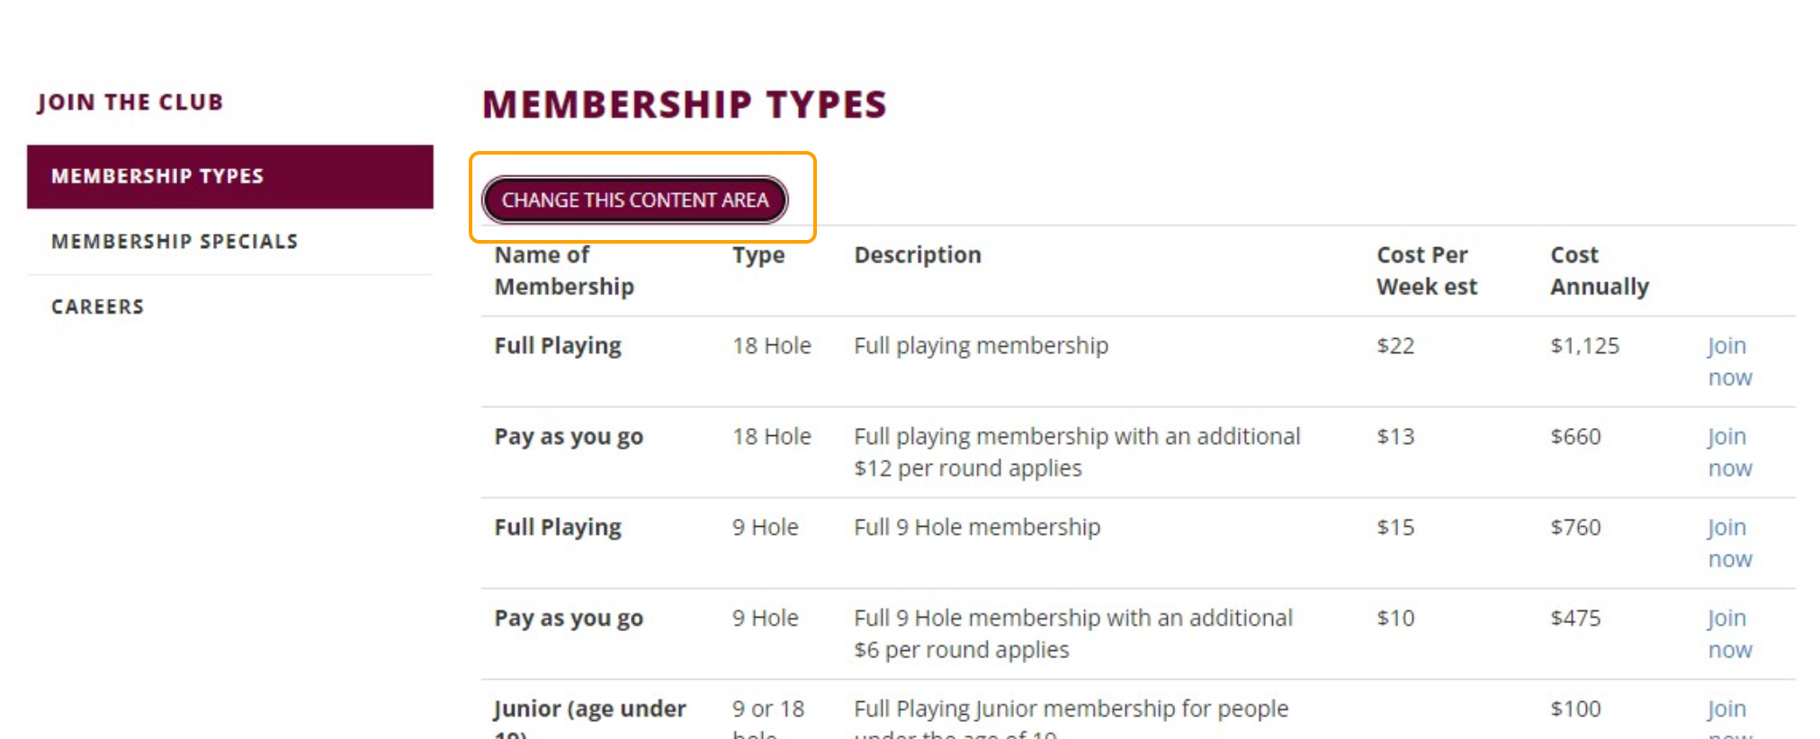Click the Type column header
The height and width of the screenshot is (739, 1820).
click(x=758, y=256)
